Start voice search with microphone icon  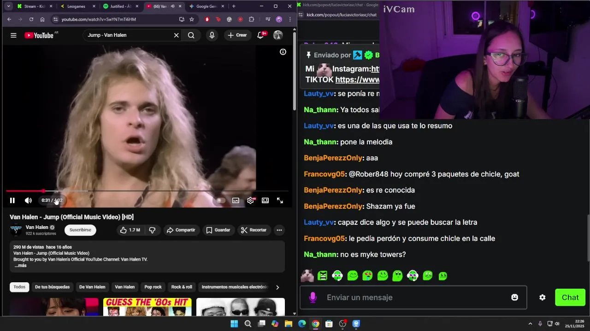(212, 35)
